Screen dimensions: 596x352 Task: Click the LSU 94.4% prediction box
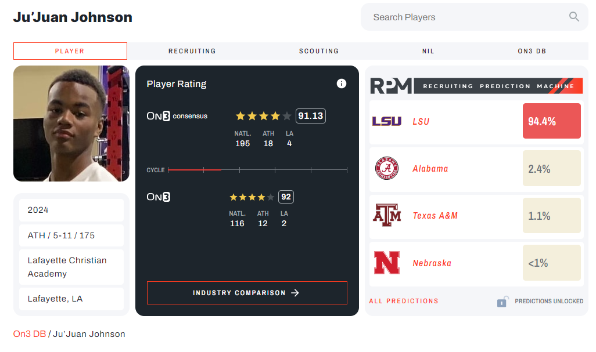coord(551,121)
